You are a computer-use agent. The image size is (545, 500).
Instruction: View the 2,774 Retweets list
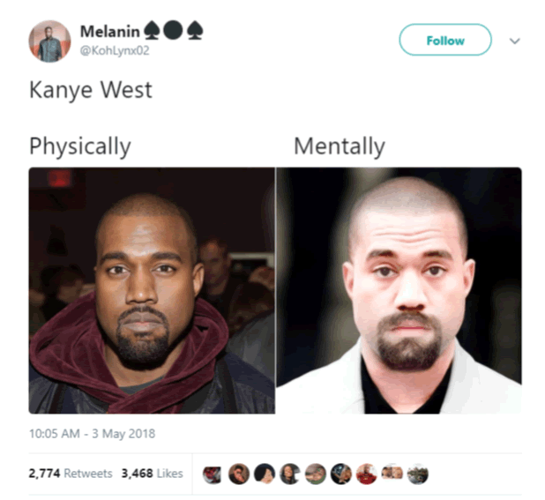pyautogui.click(x=71, y=474)
